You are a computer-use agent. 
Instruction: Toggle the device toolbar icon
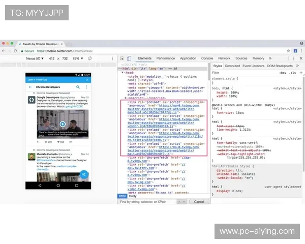pos(129,58)
